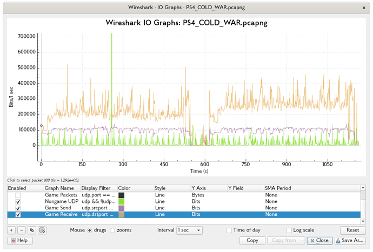This screenshot has width=373, height=252.
Task: Select the Game Packets display filter cell
Action: [97, 195]
